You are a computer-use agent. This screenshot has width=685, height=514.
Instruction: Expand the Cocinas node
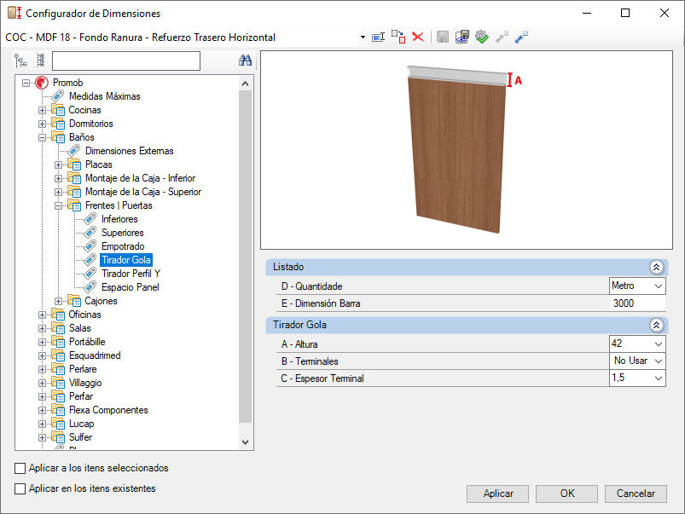(x=43, y=110)
